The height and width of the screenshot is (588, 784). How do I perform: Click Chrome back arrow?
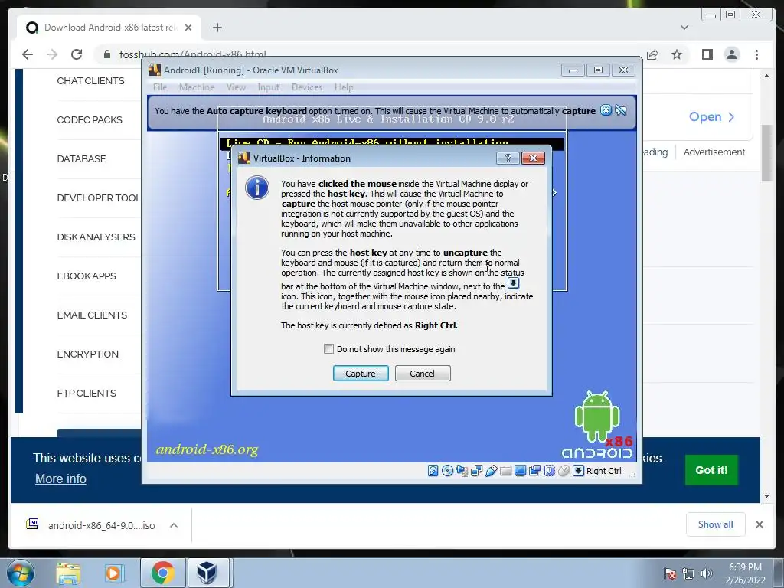coord(28,54)
